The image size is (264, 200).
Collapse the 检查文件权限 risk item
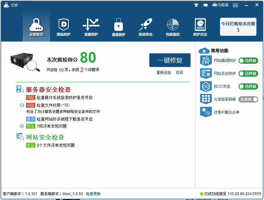pos(22,105)
